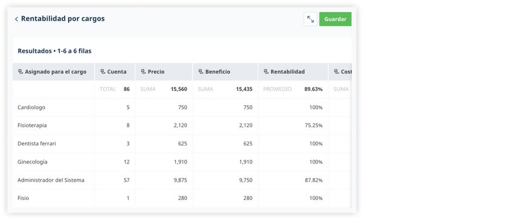The image size is (509, 220).
Task: Change the Beneficio SUMA aggregation
Action: tap(205, 89)
